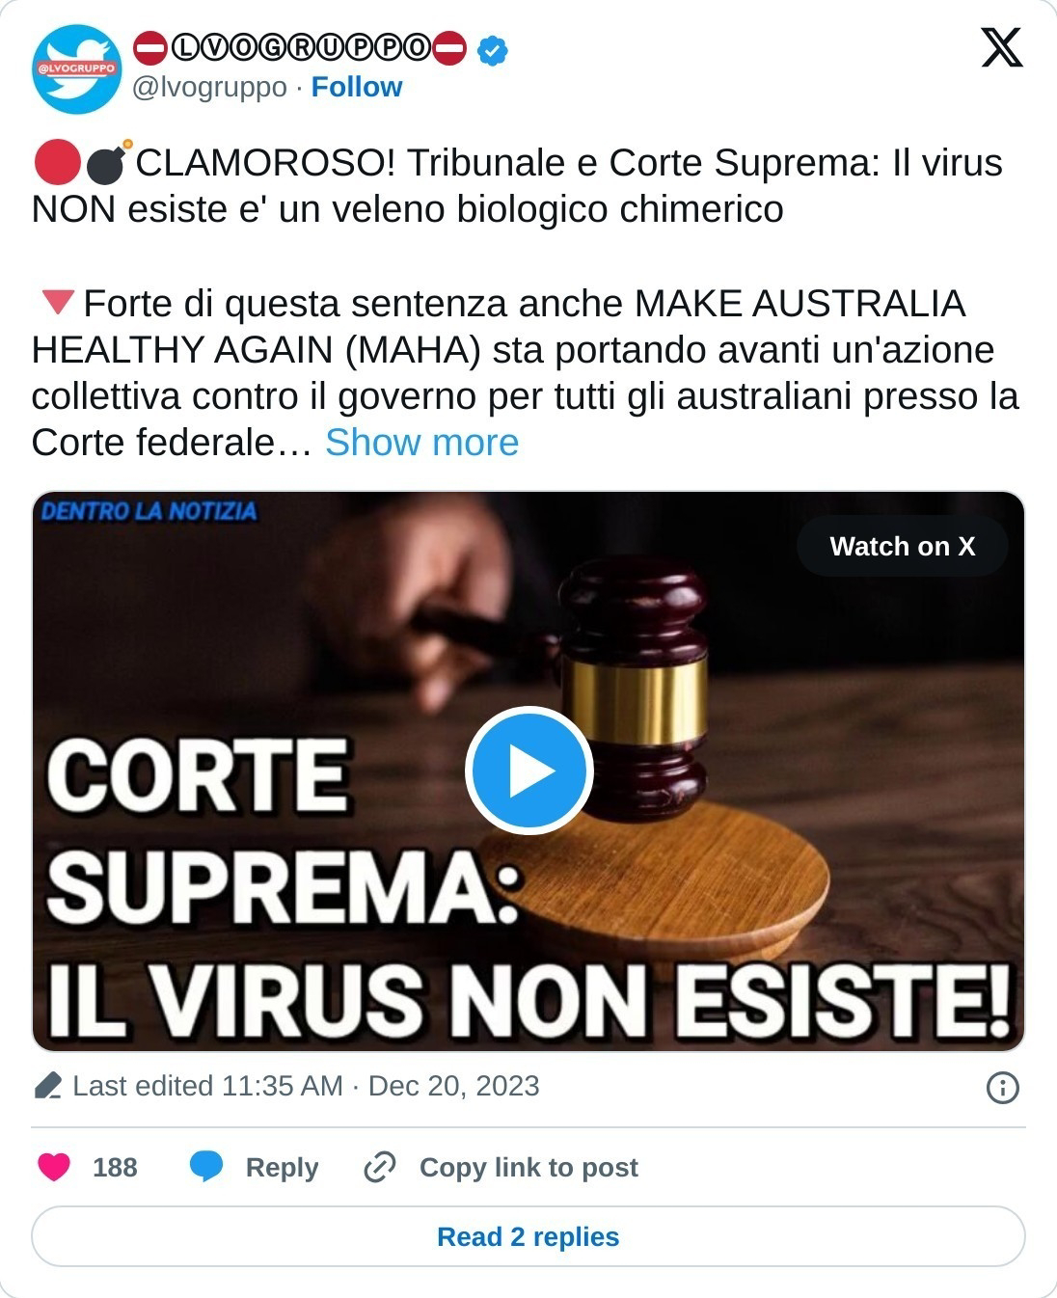Open the @lvogruppo handle link
This screenshot has height=1298, width=1057.
(x=208, y=87)
